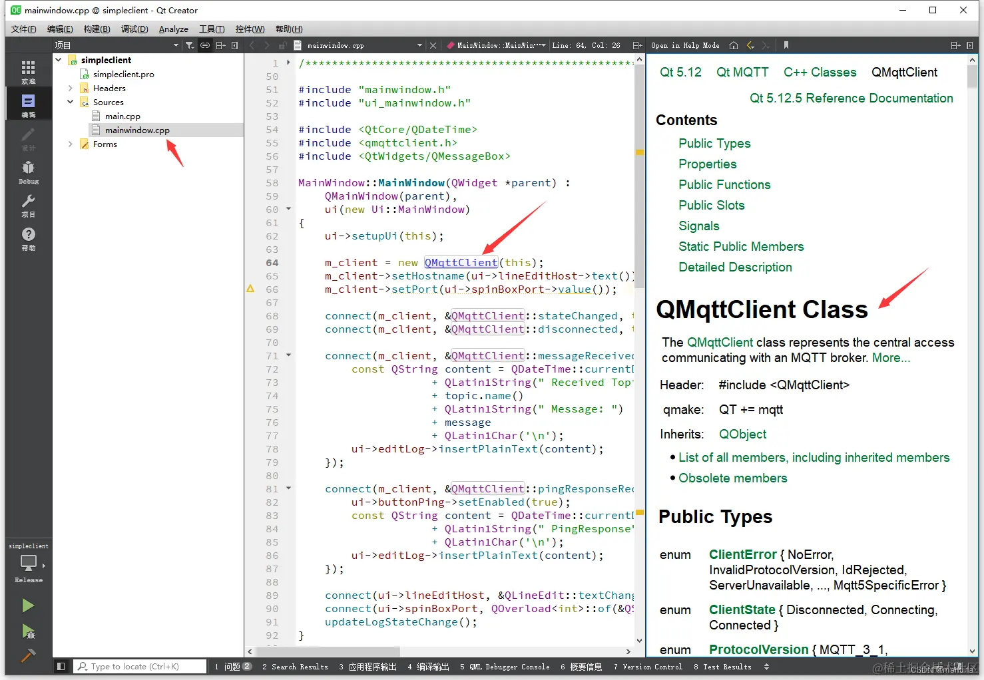Go back in editor navigation

(252, 45)
